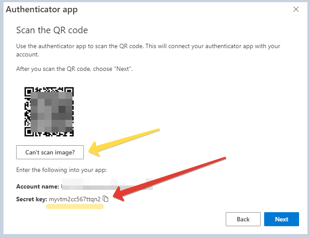Click the secret key value myvtm2cc567ttqn2
The height and width of the screenshot is (238, 310).
click(75, 199)
